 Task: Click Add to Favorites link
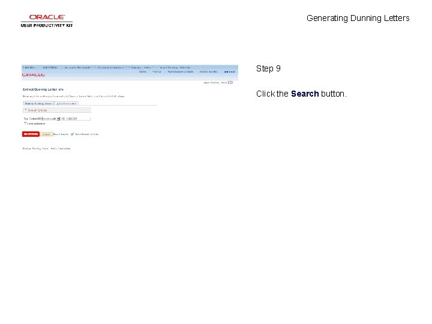(x=209, y=71)
